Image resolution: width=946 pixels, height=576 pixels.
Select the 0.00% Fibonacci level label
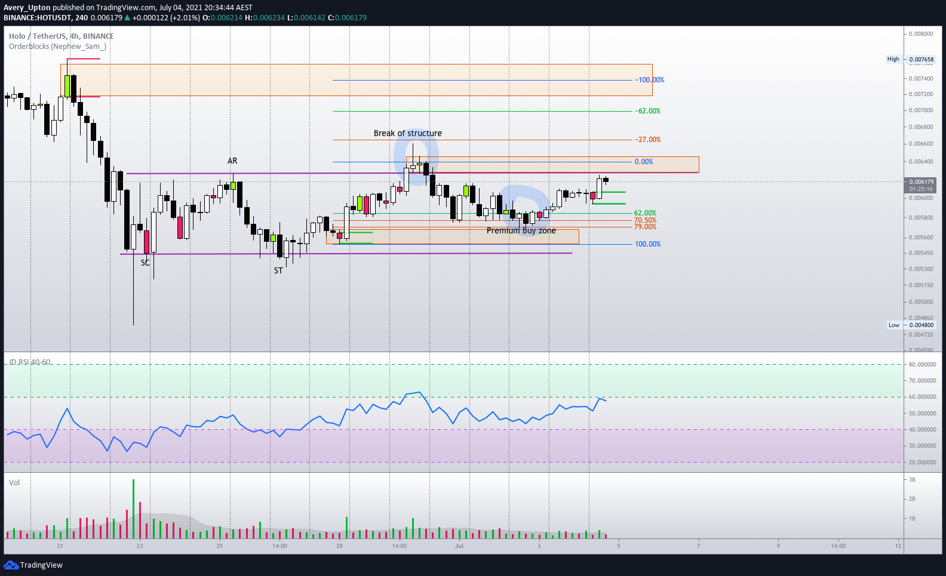tap(644, 162)
